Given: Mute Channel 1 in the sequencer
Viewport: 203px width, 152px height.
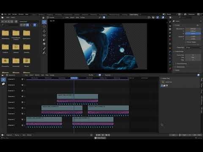Looking at the screenshot, I should 22,125.
